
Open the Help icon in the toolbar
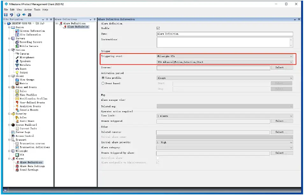click(x=19, y=14)
